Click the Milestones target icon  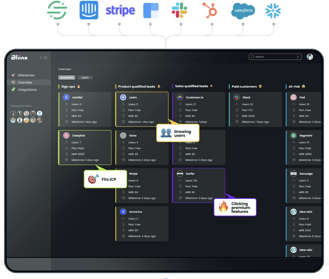(x=13, y=75)
